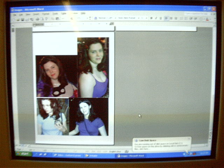
Task: Click the Undo toolbar icon
Action: click(72, 19)
